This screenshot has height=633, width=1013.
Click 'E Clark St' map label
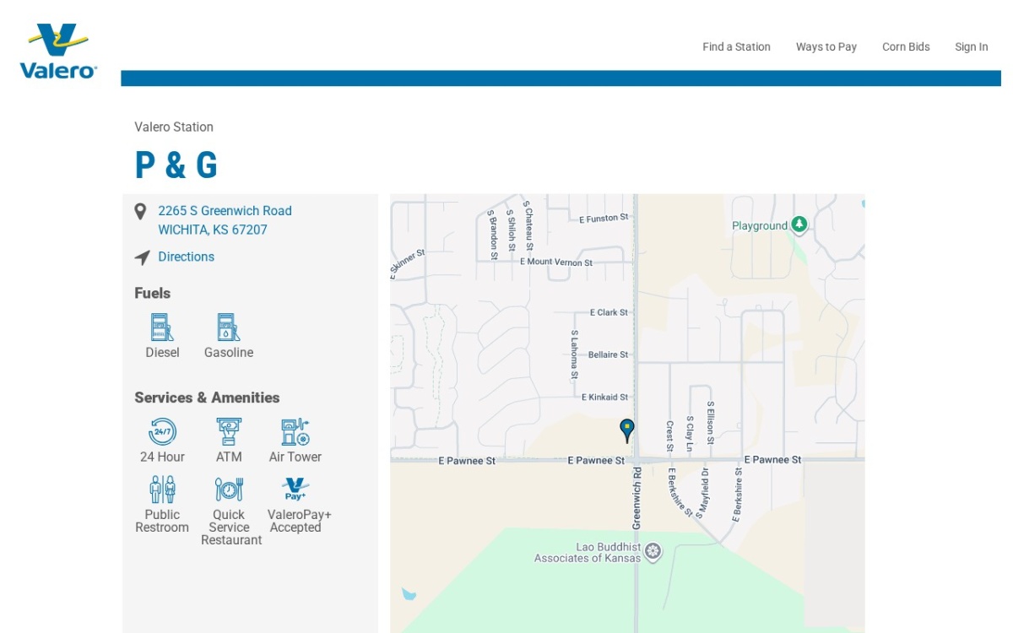point(609,312)
